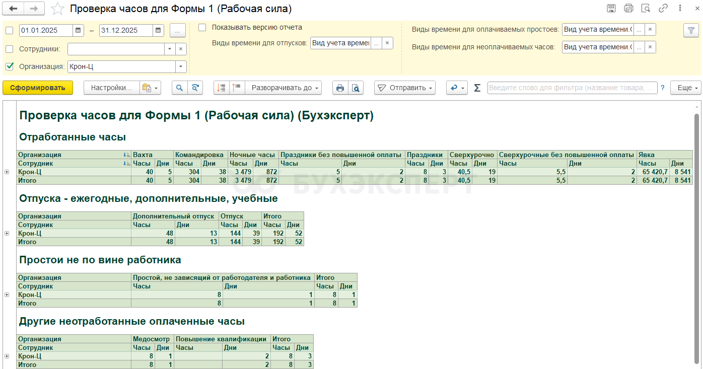Image resolution: width=703 pixels, height=369 pixels.
Task: Add report to favorites with star icon
Action: pyautogui.click(x=58, y=9)
